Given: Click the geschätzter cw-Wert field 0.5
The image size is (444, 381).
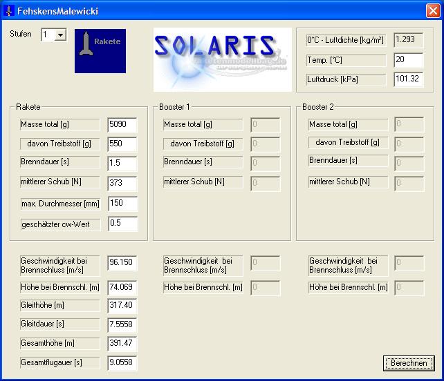Looking at the screenshot, I should point(123,224).
